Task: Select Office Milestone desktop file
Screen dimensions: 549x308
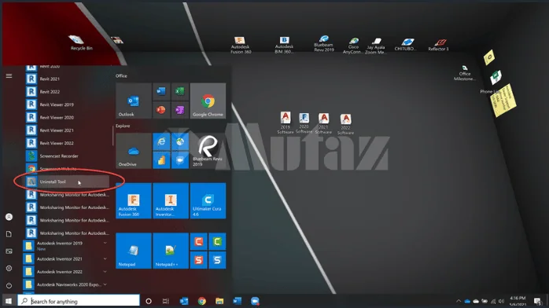Action: [465, 73]
